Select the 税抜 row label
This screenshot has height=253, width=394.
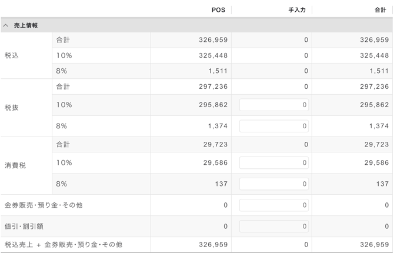point(12,108)
